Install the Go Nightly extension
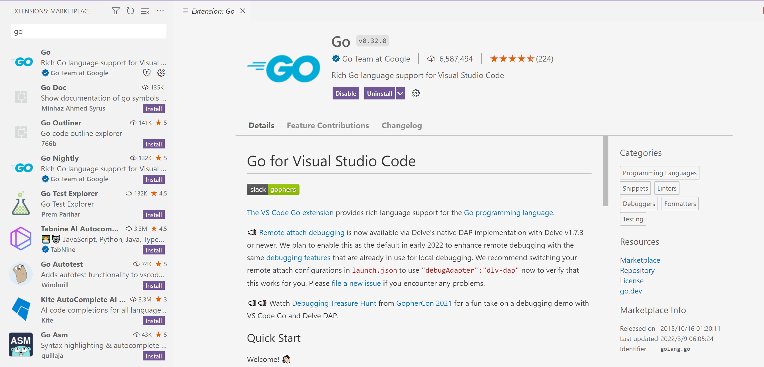The width and height of the screenshot is (764, 367). (153, 179)
